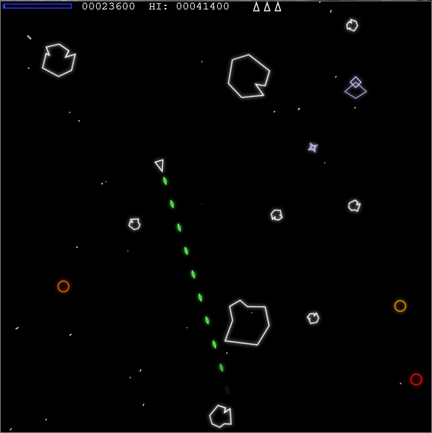Screen dimensions: 432x433
Task: Click the small asteroid right of large bottom asteroid
Action: point(313,318)
